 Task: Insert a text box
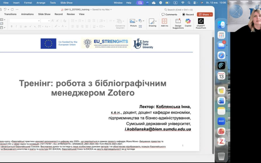[140, 26]
